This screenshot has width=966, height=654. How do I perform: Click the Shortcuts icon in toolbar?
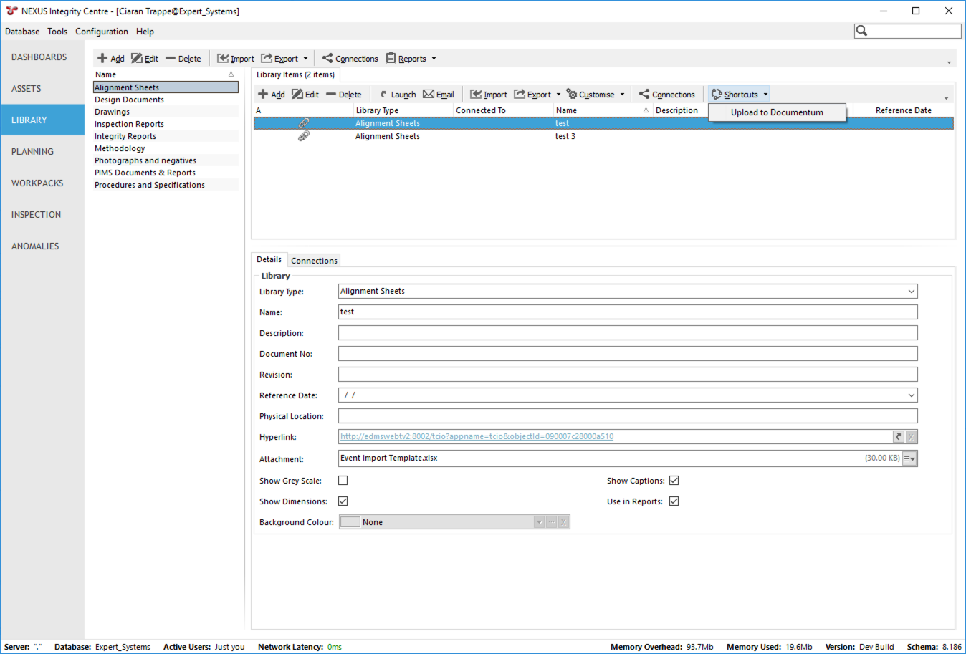pyautogui.click(x=717, y=95)
